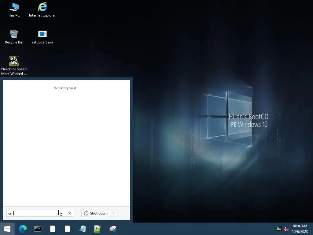The width and height of the screenshot is (313, 235).
Task: Open the blue notepad taskbar icon
Action: (83, 229)
